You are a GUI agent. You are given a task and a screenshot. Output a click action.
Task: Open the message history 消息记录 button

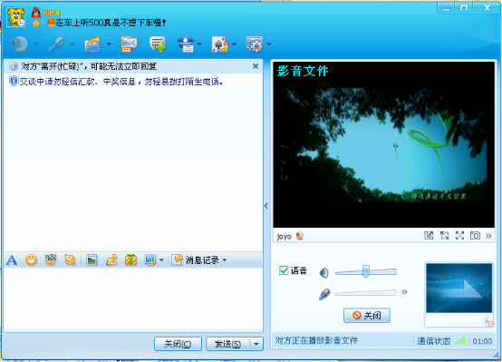click(196, 260)
